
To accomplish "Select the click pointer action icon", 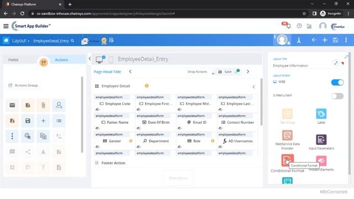I will tap(28, 137).
